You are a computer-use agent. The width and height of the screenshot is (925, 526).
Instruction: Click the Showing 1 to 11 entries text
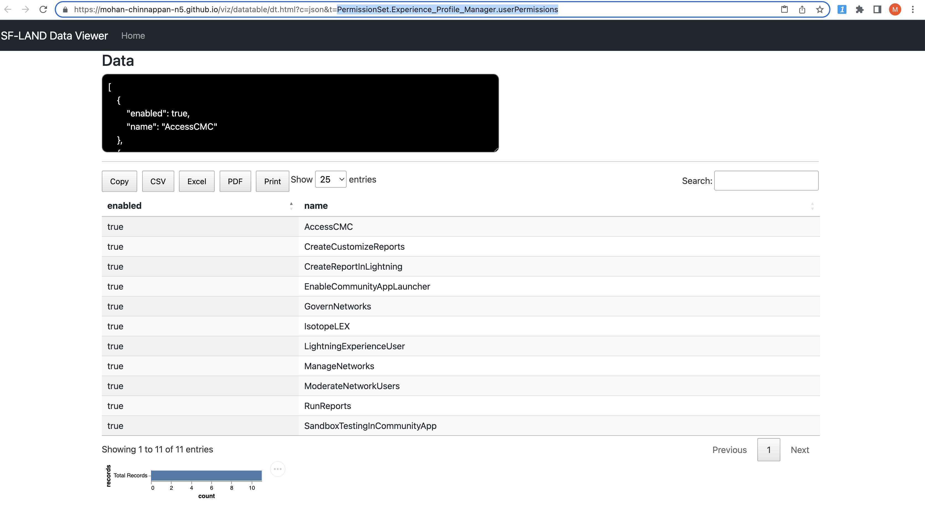click(x=157, y=449)
